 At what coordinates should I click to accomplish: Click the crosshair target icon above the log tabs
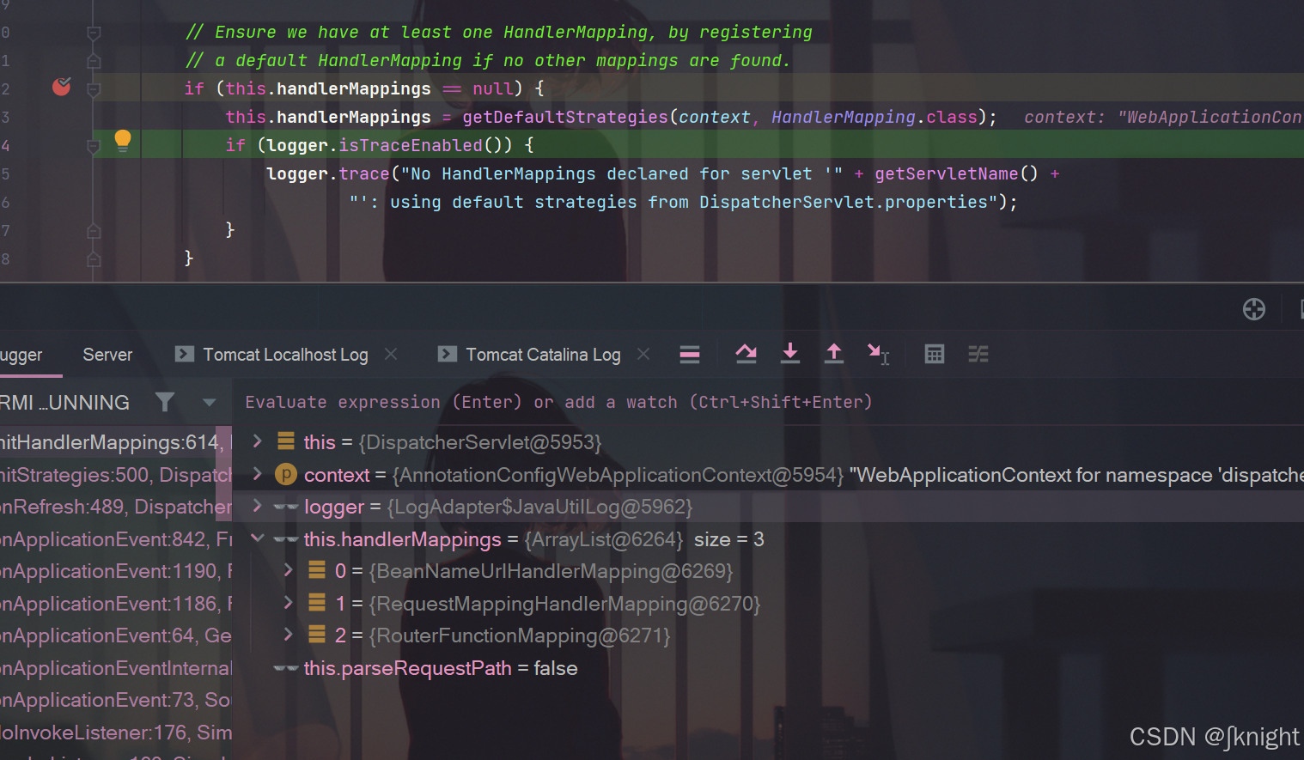coord(1253,309)
